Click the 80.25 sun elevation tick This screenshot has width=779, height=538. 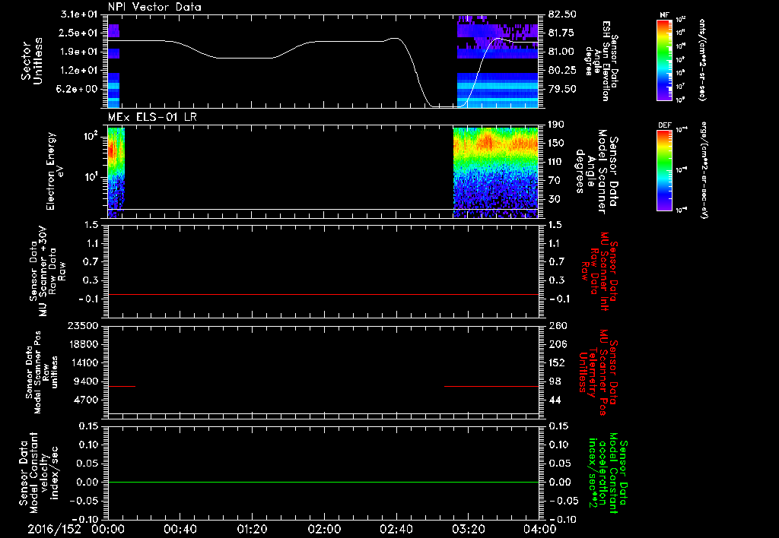pos(562,71)
